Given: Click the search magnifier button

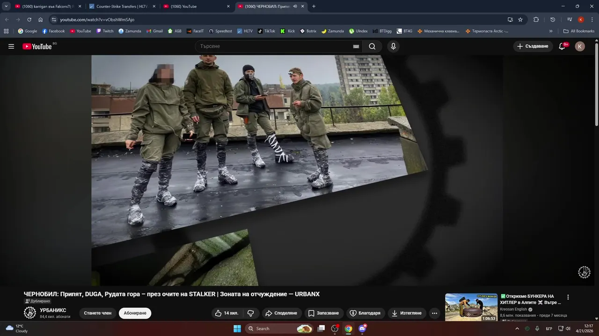Looking at the screenshot, I should (372, 46).
